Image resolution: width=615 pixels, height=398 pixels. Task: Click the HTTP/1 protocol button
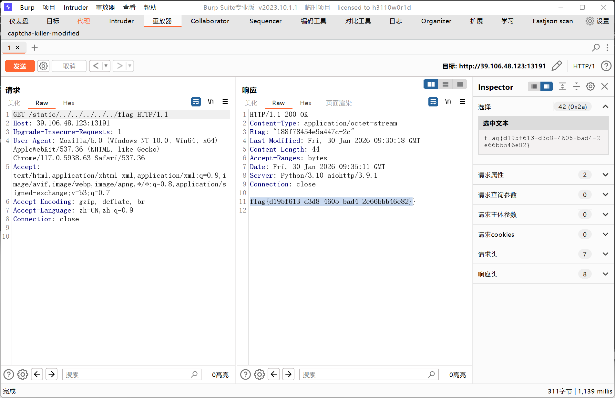coord(584,66)
